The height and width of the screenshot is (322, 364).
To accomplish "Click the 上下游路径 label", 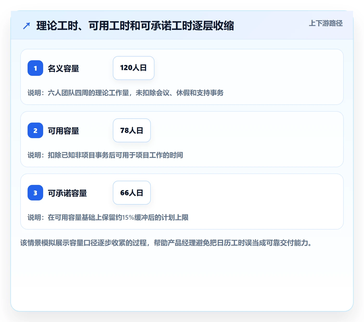I will click(x=326, y=23).
